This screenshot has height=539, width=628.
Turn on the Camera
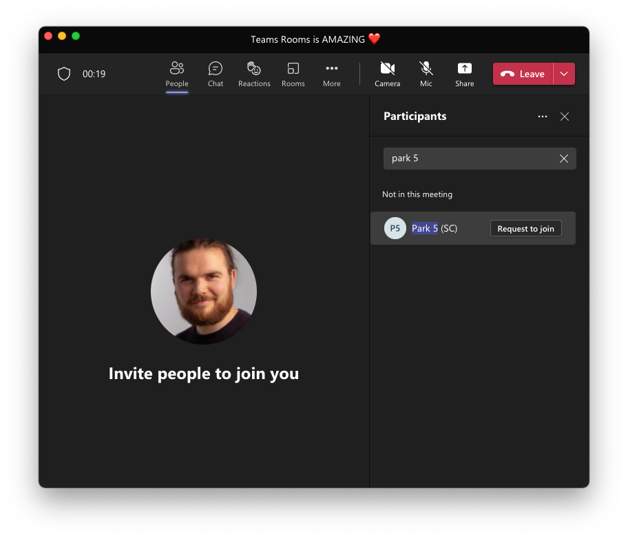point(387,74)
